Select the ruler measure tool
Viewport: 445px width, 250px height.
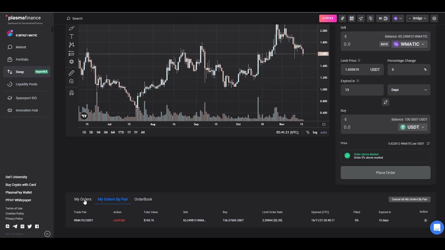(x=71, y=73)
